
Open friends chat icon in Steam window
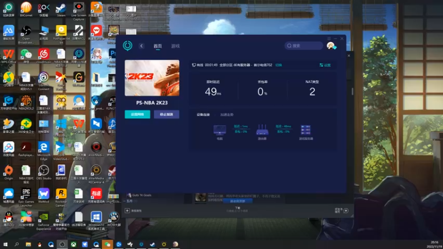pos(346,211)
